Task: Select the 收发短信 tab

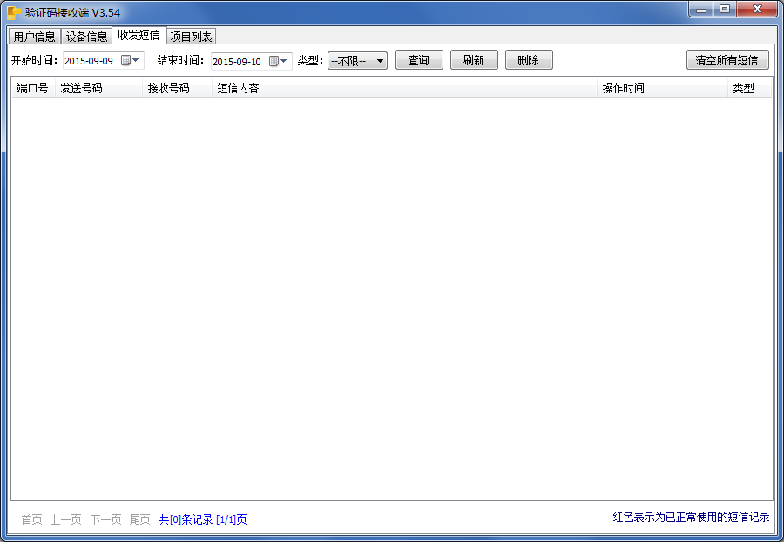Action: (x=139, y=35)
